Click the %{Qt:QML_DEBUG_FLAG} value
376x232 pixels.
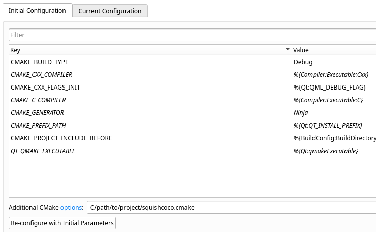pos(329,88)
